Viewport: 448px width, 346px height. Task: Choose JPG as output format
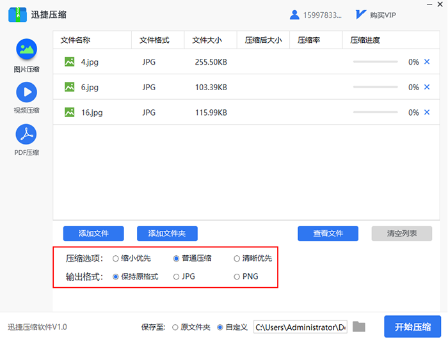coord(177,277)
